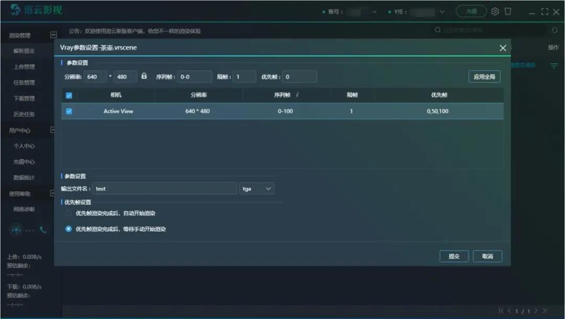Click the refresh icon beside the search bar
The image size is (565, 319).
tap(555, 31)
